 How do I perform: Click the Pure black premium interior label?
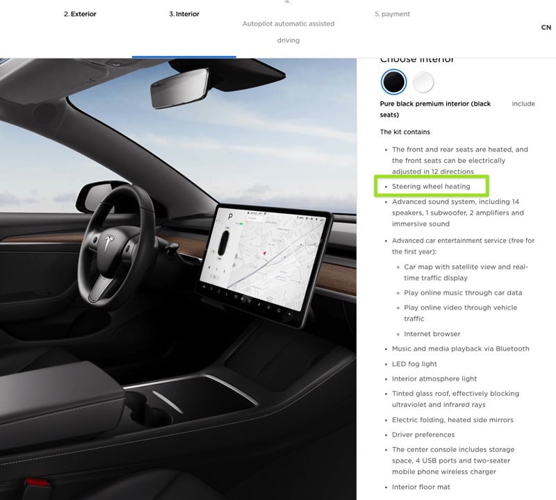[435, 109]
